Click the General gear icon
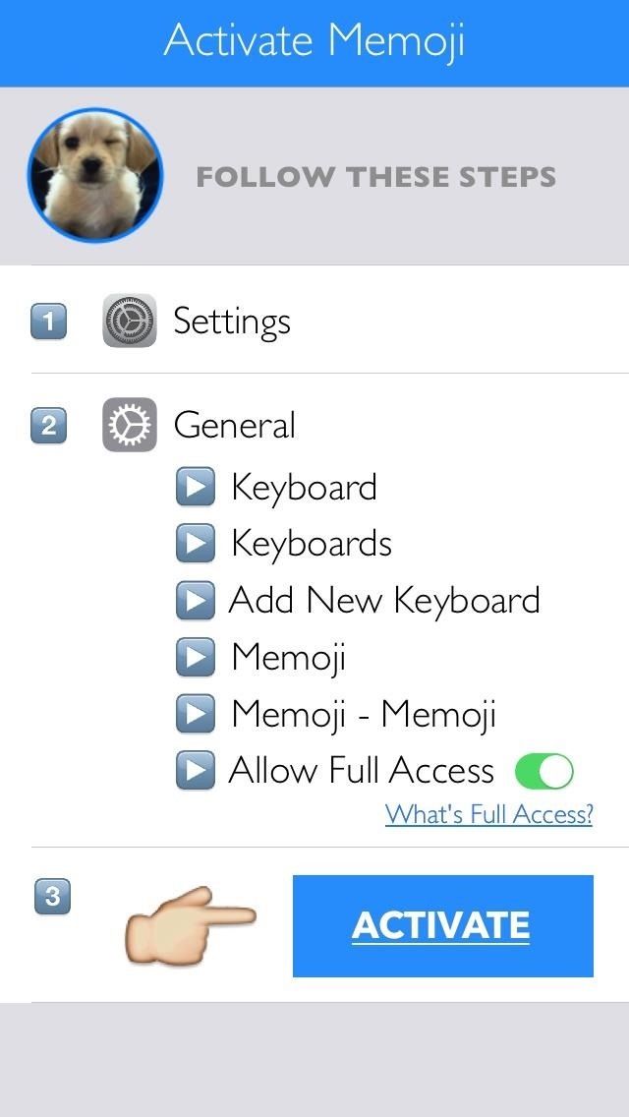 (129, 425)
